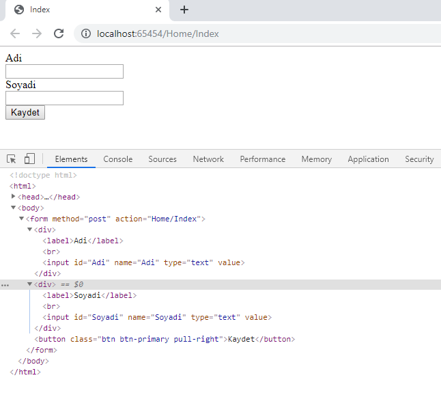The height and width of the screenshot is (395, 441).
Task: Focus the Soyadi text input field
Action: tap(64, 98)
